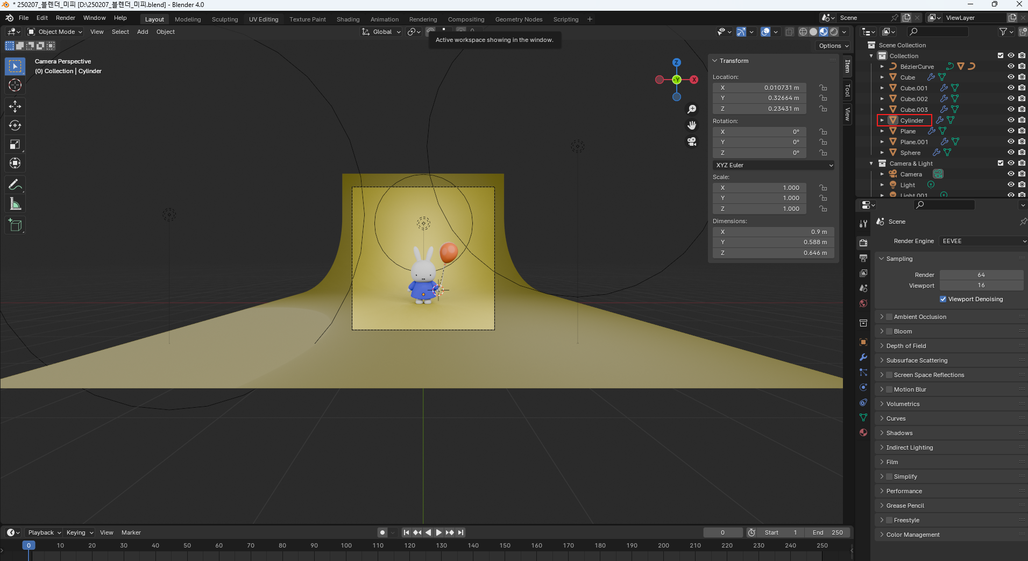This screenshot has height=561, width=1028.
Task: Collapse the Transform panel
Action: pos(715,61)
